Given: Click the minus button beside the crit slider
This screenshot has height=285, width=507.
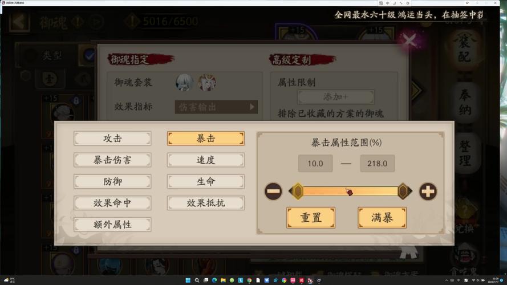Looking at the screenshot, I should pyautogui.click(x=273, y=192).
